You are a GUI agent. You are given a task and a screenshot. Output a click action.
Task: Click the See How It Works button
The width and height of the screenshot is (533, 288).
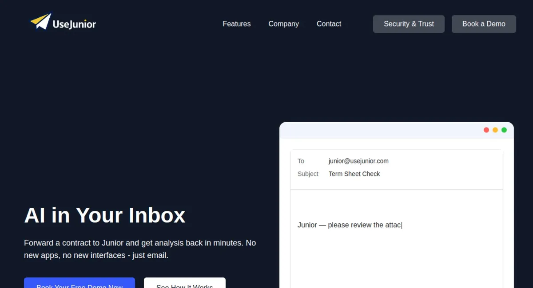click(185, 283)
